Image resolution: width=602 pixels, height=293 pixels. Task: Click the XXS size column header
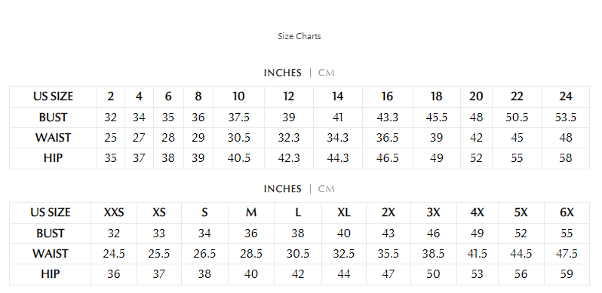point(114,212)
